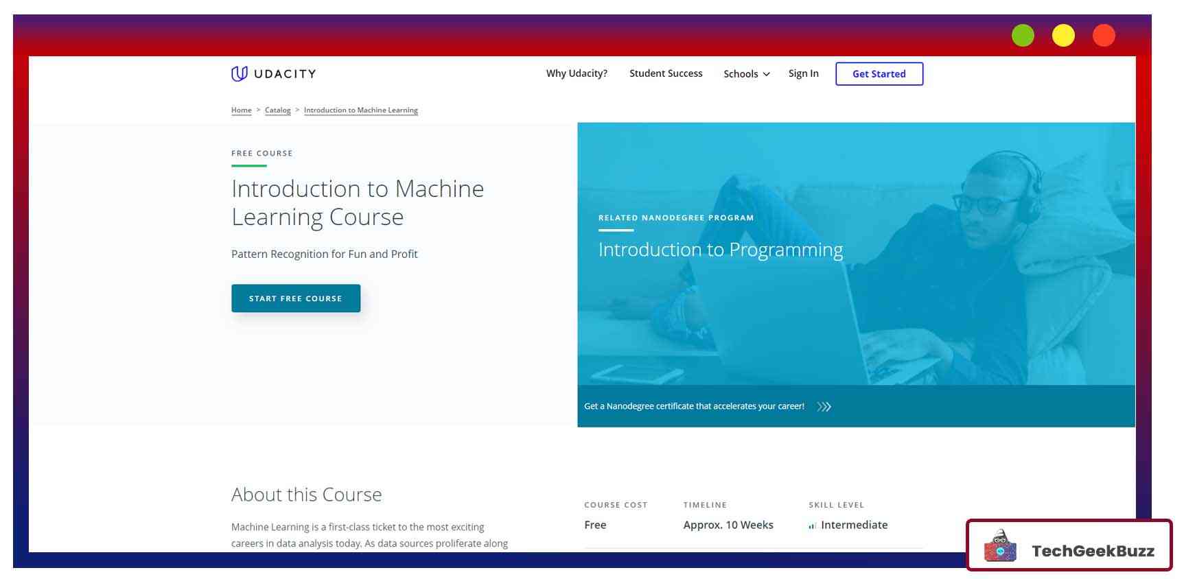Click the red circle window button

tap(1104, 36)
